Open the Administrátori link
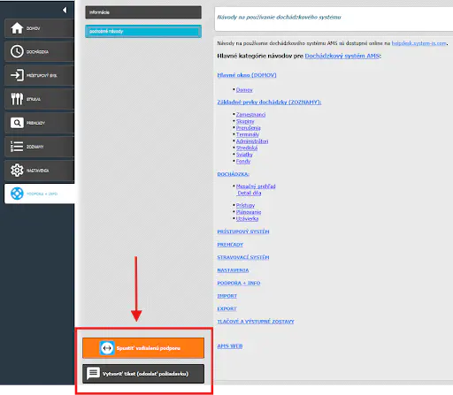Image resolution: width=453 pixels, height=395 pixels. click(x=252, y=141)
